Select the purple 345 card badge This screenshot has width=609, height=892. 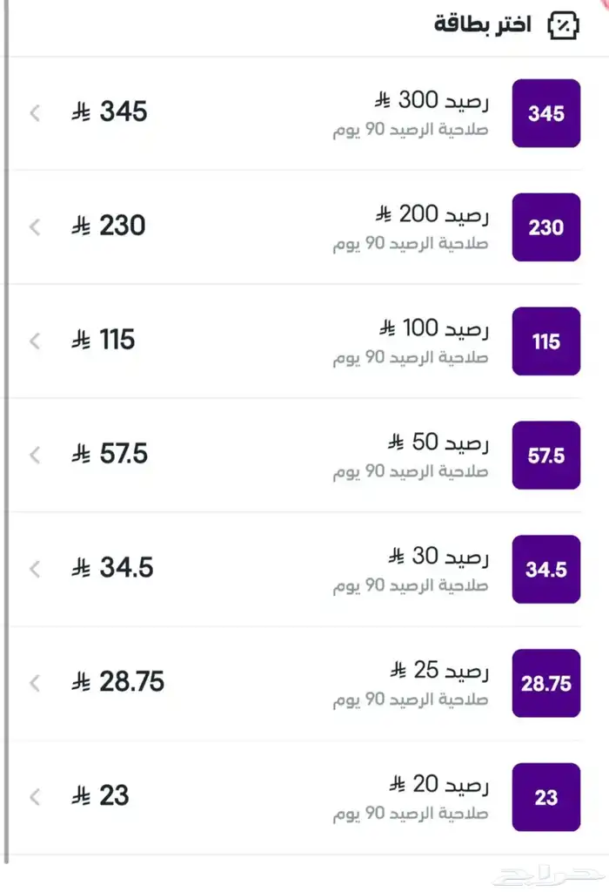(x=546, y=114)
